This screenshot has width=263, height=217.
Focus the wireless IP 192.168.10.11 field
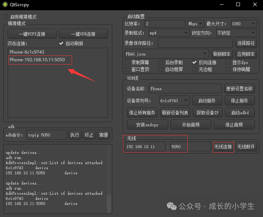(145, 147)
